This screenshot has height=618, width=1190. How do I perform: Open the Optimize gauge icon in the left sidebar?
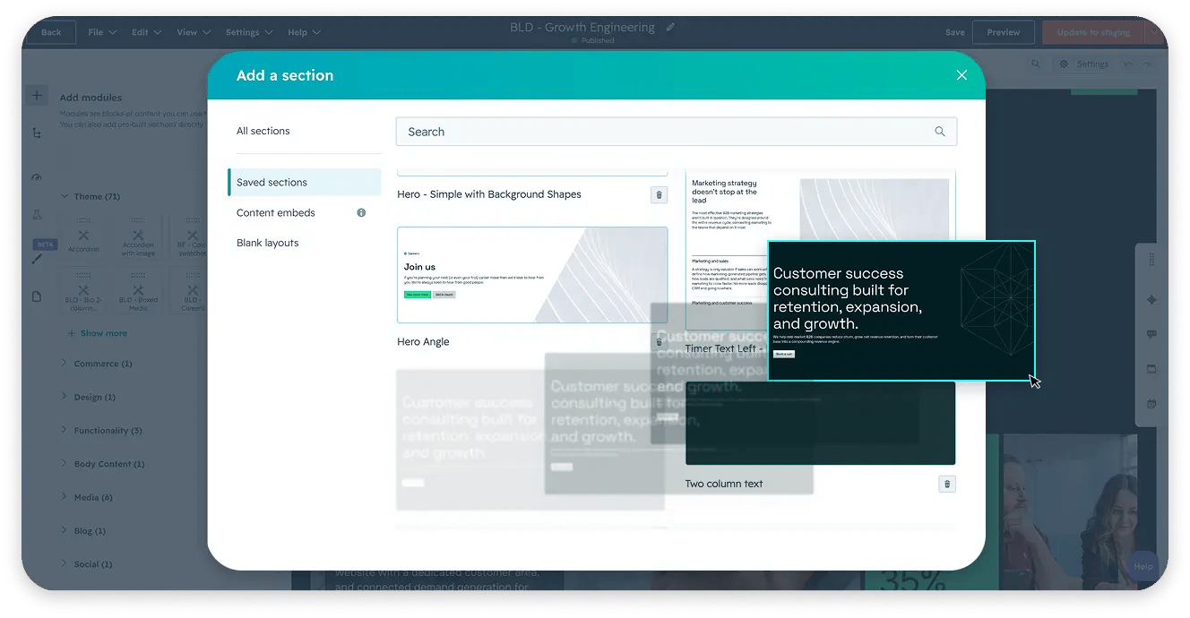click(x=37, y=177)
